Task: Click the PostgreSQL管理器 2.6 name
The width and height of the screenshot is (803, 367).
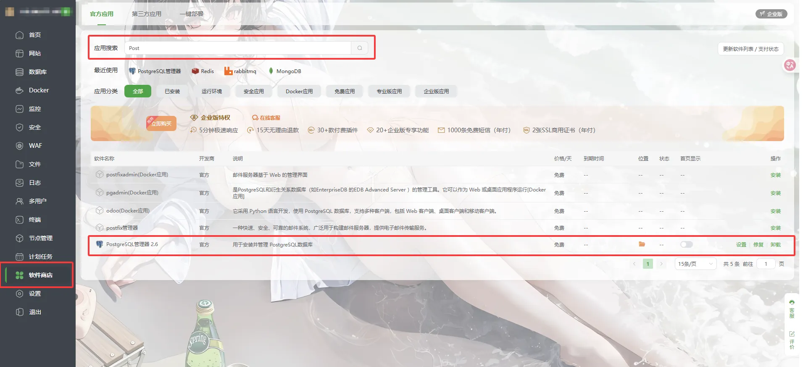Action: click(132, 244)
